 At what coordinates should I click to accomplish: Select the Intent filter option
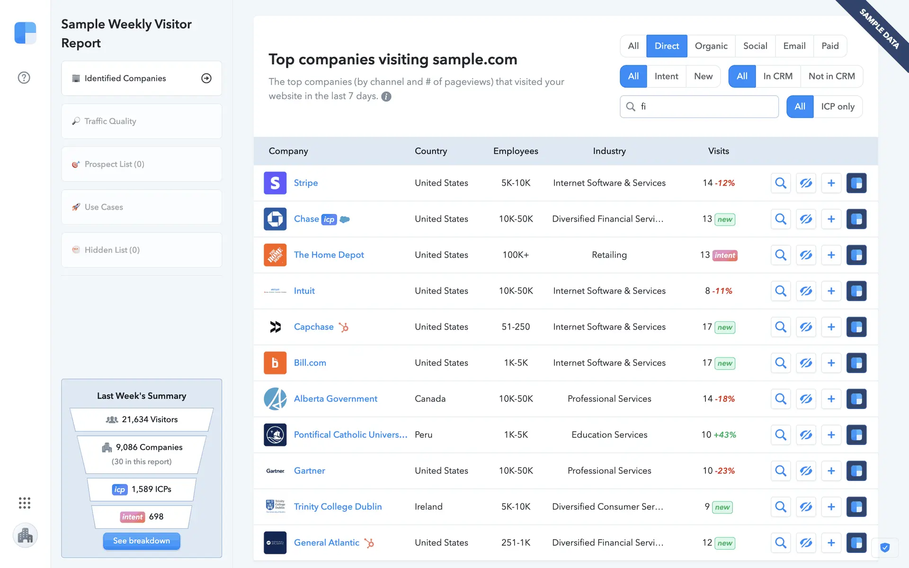[x=666, y=76]
